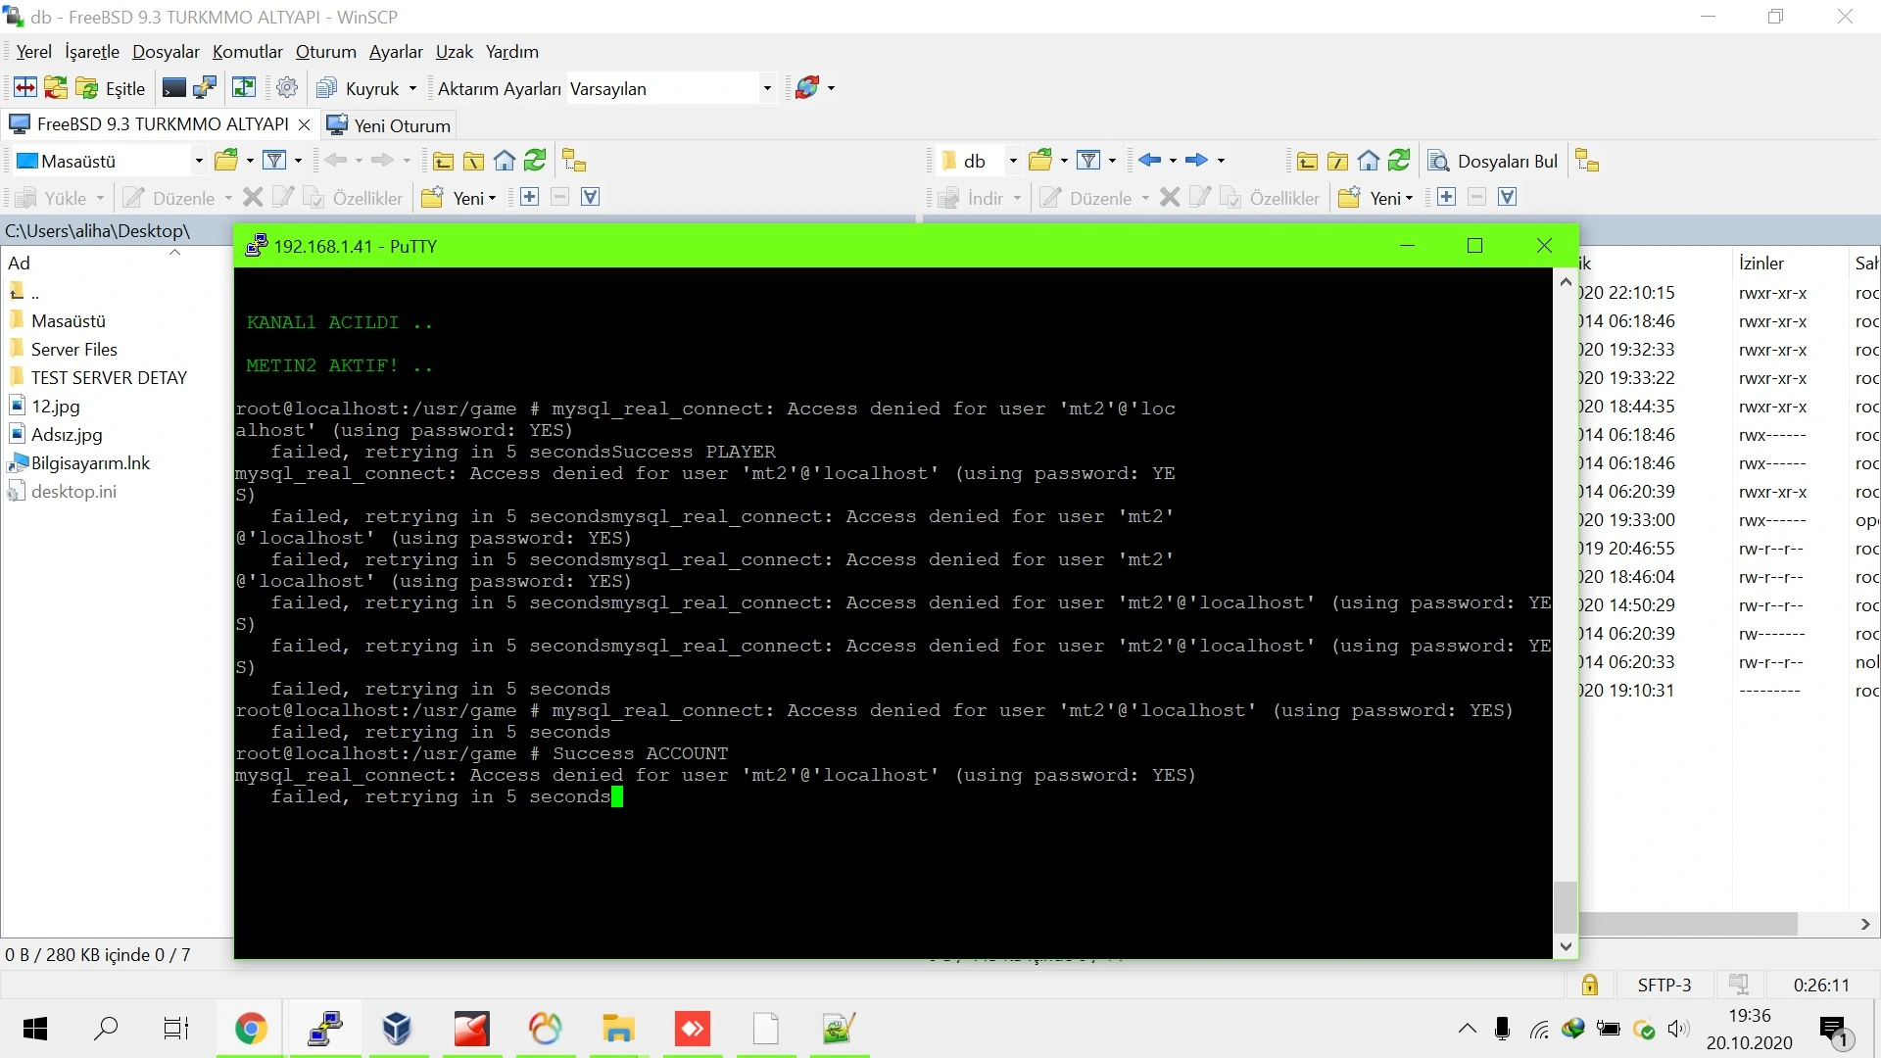
Task: Go to remote home directory icon
Action: [1369, 161]
